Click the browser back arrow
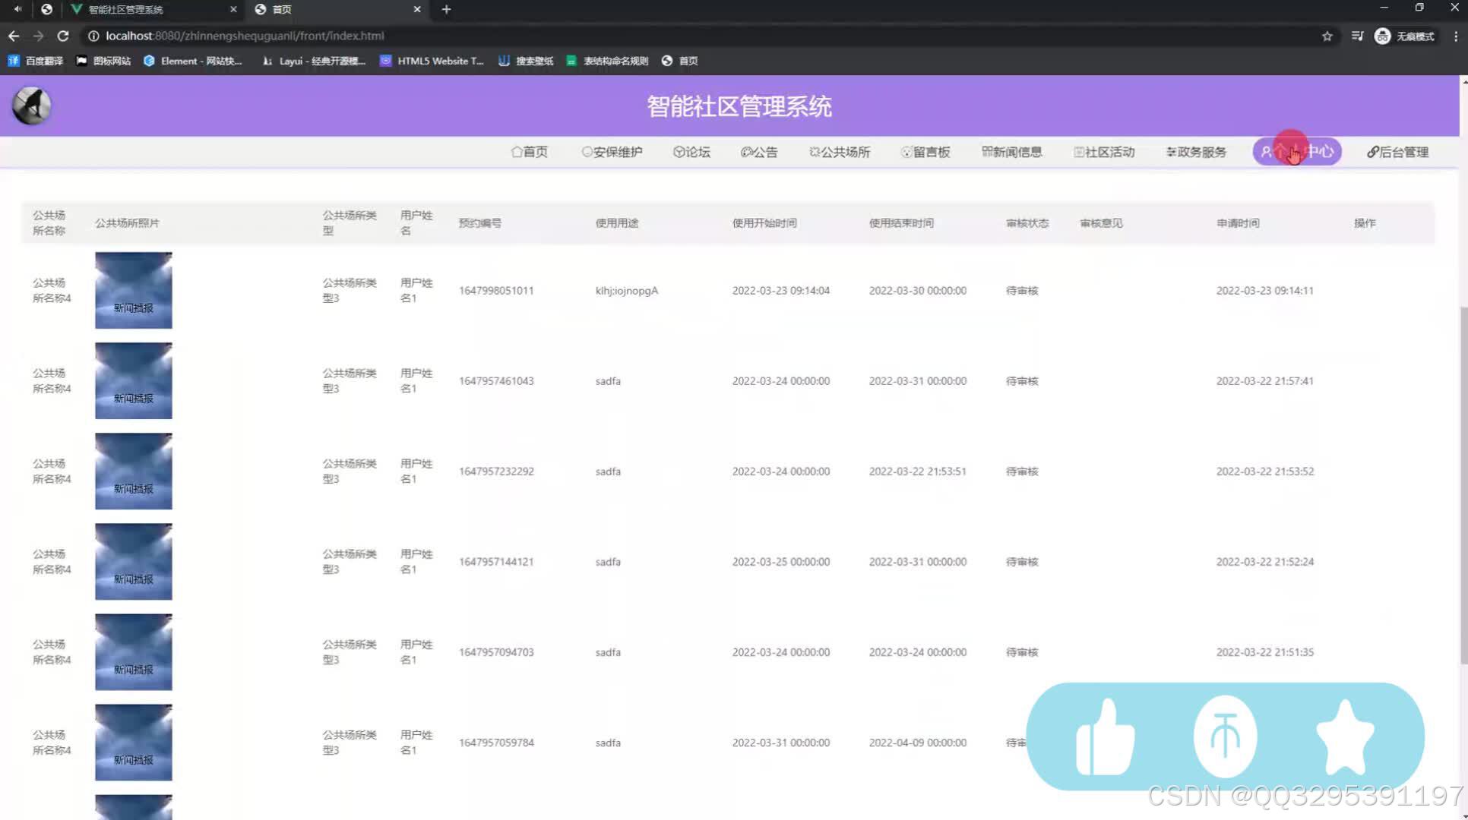This screenshot has height=820, width=1468. click(x=14, y=36)
